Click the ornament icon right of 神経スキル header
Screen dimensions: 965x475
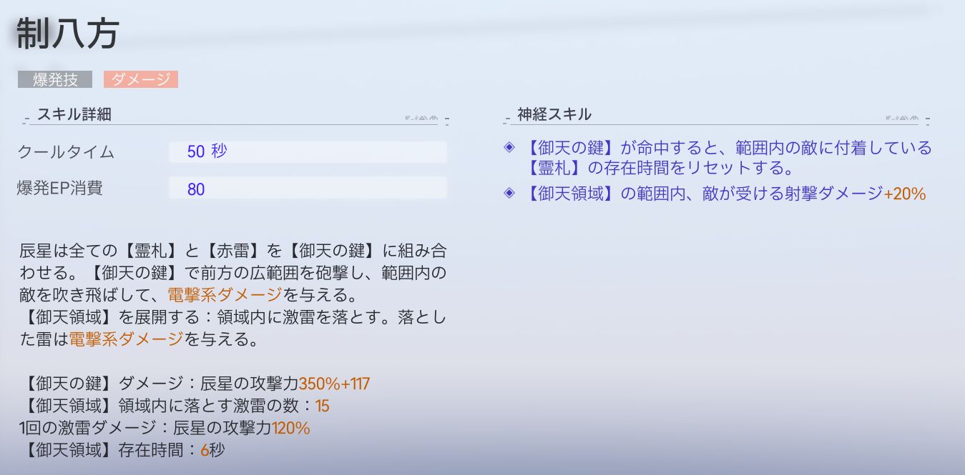click(901, 118)
